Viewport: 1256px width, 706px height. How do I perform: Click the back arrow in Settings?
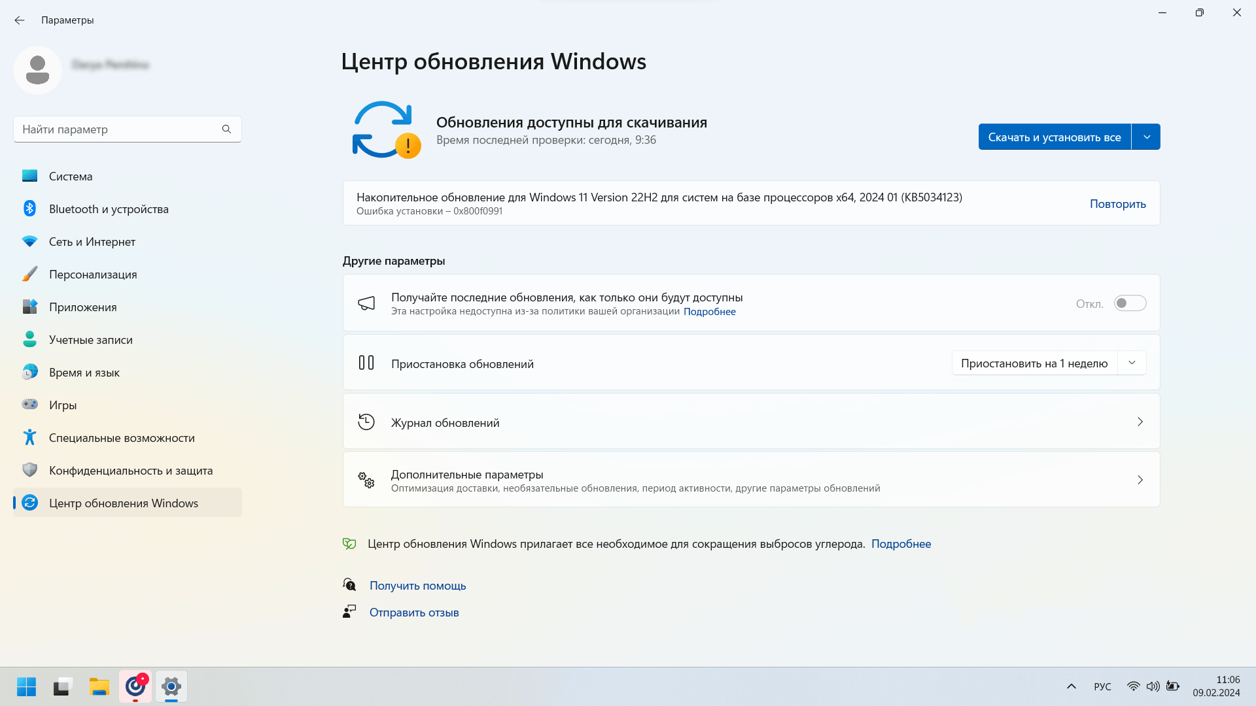tap(20, 20)
